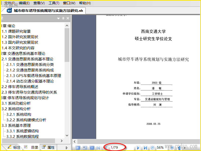201x151 pixels.
Task: Open the 编辑(E) menu
Action: point(24,3)
